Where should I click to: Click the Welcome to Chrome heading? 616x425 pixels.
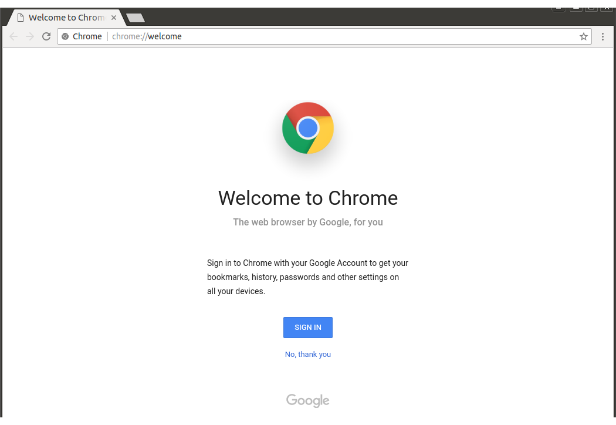tap(308, 198)
